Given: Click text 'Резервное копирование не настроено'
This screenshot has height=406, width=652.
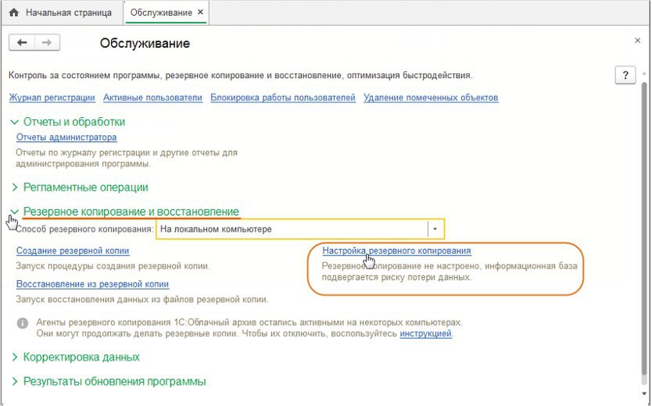Looking at the screenshot, I should click(x=400, y=266).
